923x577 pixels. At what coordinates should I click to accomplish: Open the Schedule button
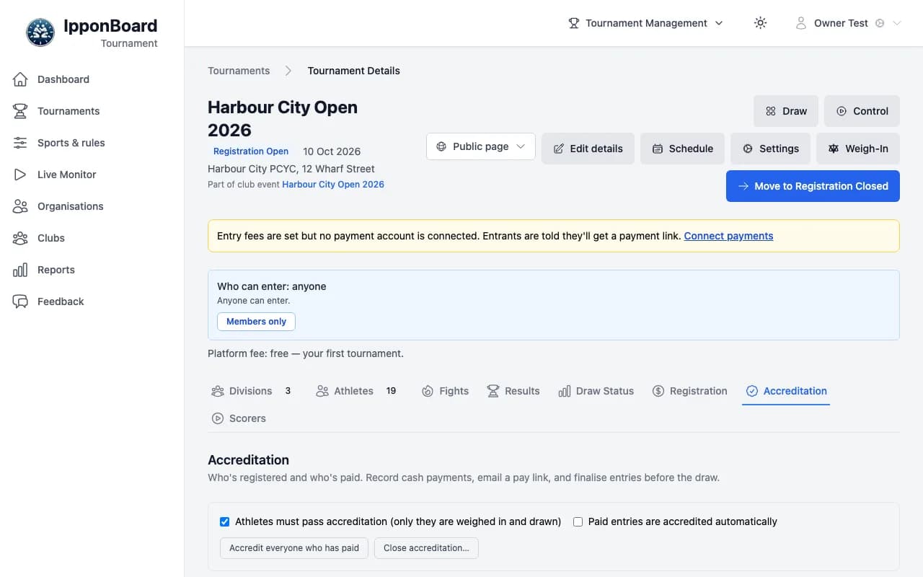pyautogui.click(x=682, y=149)
